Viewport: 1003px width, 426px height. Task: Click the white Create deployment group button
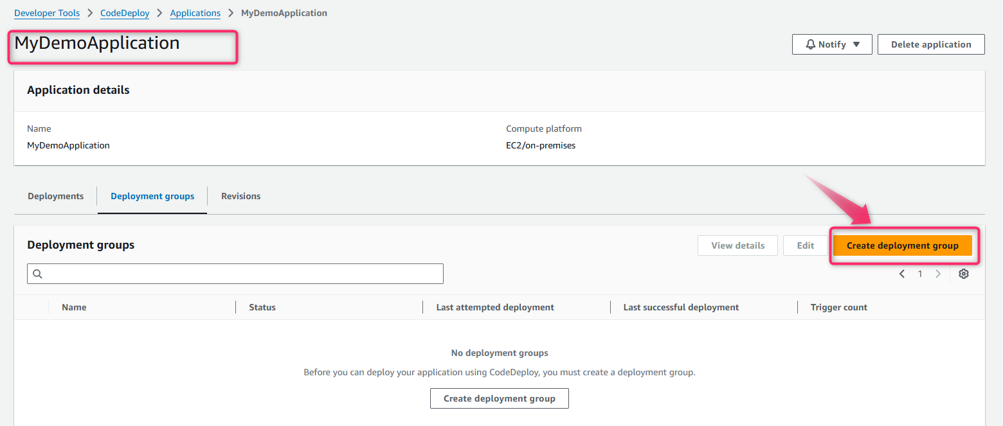point(500,398)
